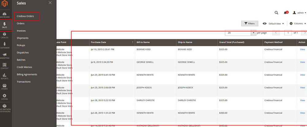Click the search magnifier icon
Image resolution: width=307 pixels, height=127 pixels.
276,13
